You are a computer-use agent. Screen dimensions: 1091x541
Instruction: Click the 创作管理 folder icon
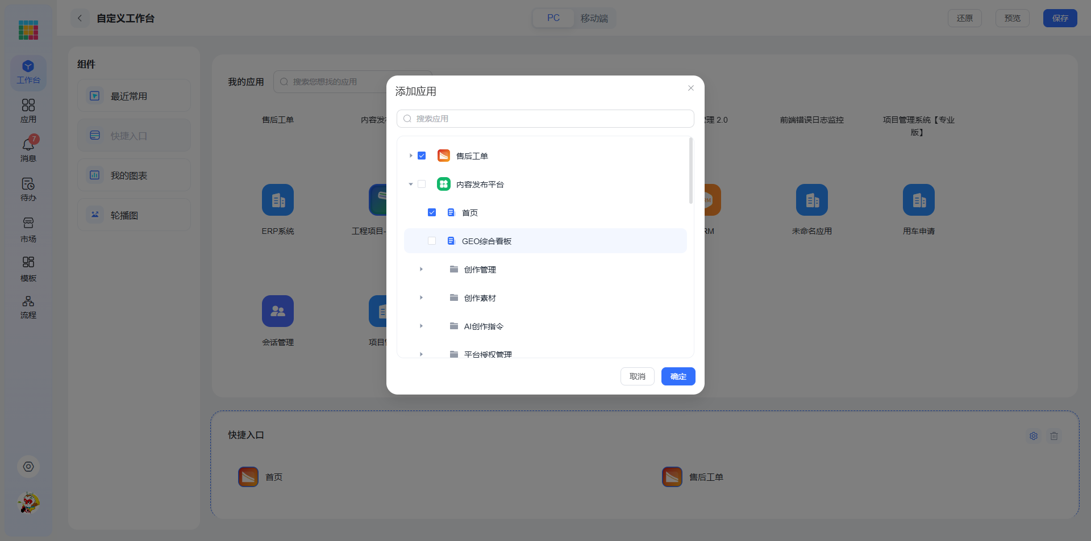pos(454,269)
